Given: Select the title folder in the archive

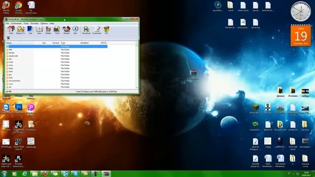Looking at the screenshot, I should click(57, 50).
